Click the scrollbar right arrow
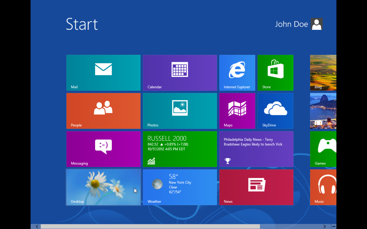 [324, 226]
